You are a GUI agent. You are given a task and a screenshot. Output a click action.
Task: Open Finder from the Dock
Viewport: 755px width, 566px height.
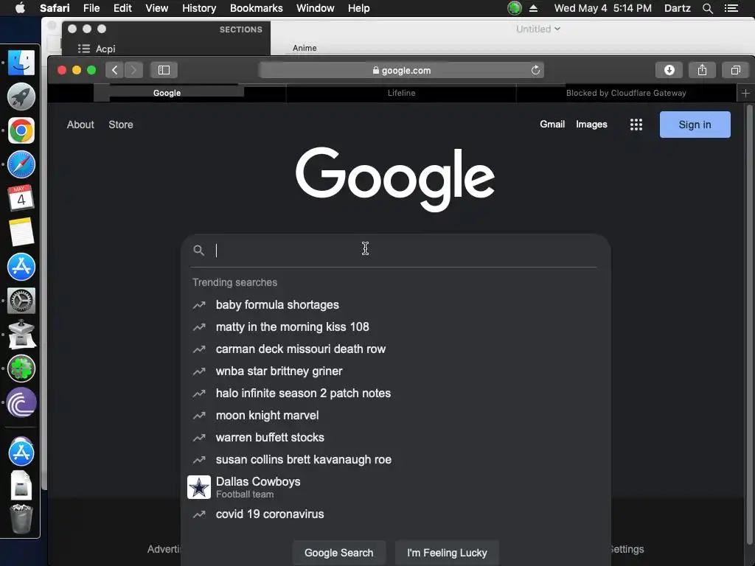[21, 63]
